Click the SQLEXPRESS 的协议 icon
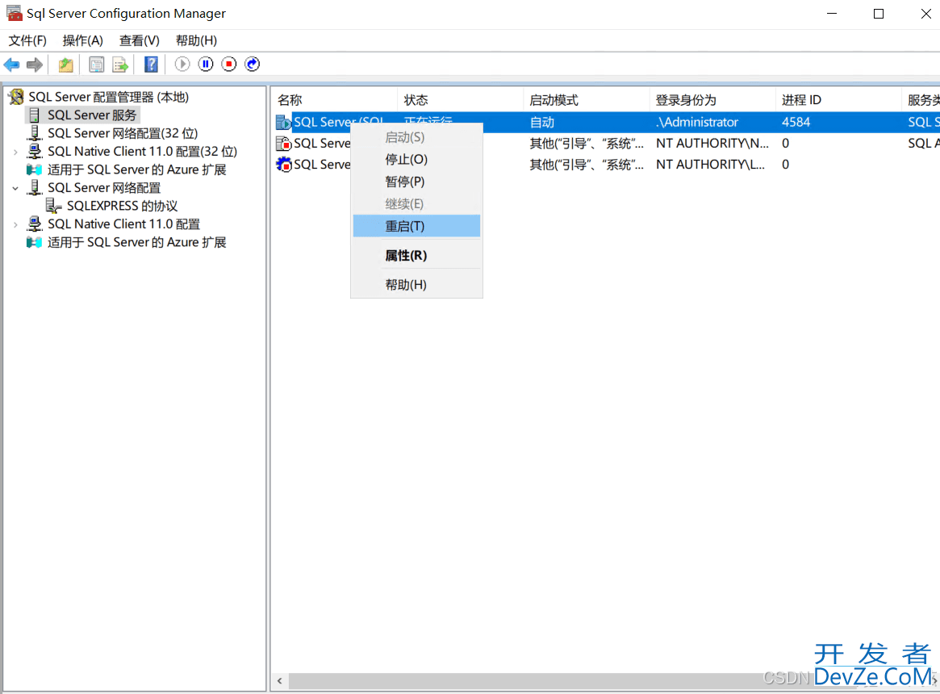The image size is (940, 694). pyautogui.click(x=54, y=206)
